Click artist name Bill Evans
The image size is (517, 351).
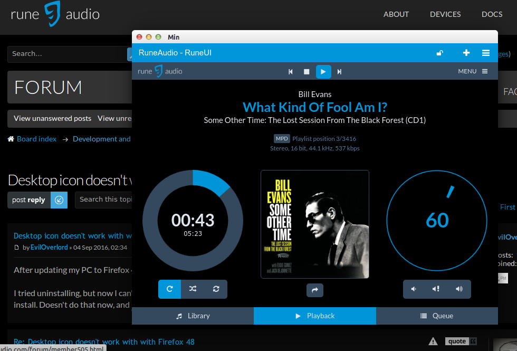[x=315, y=94]
